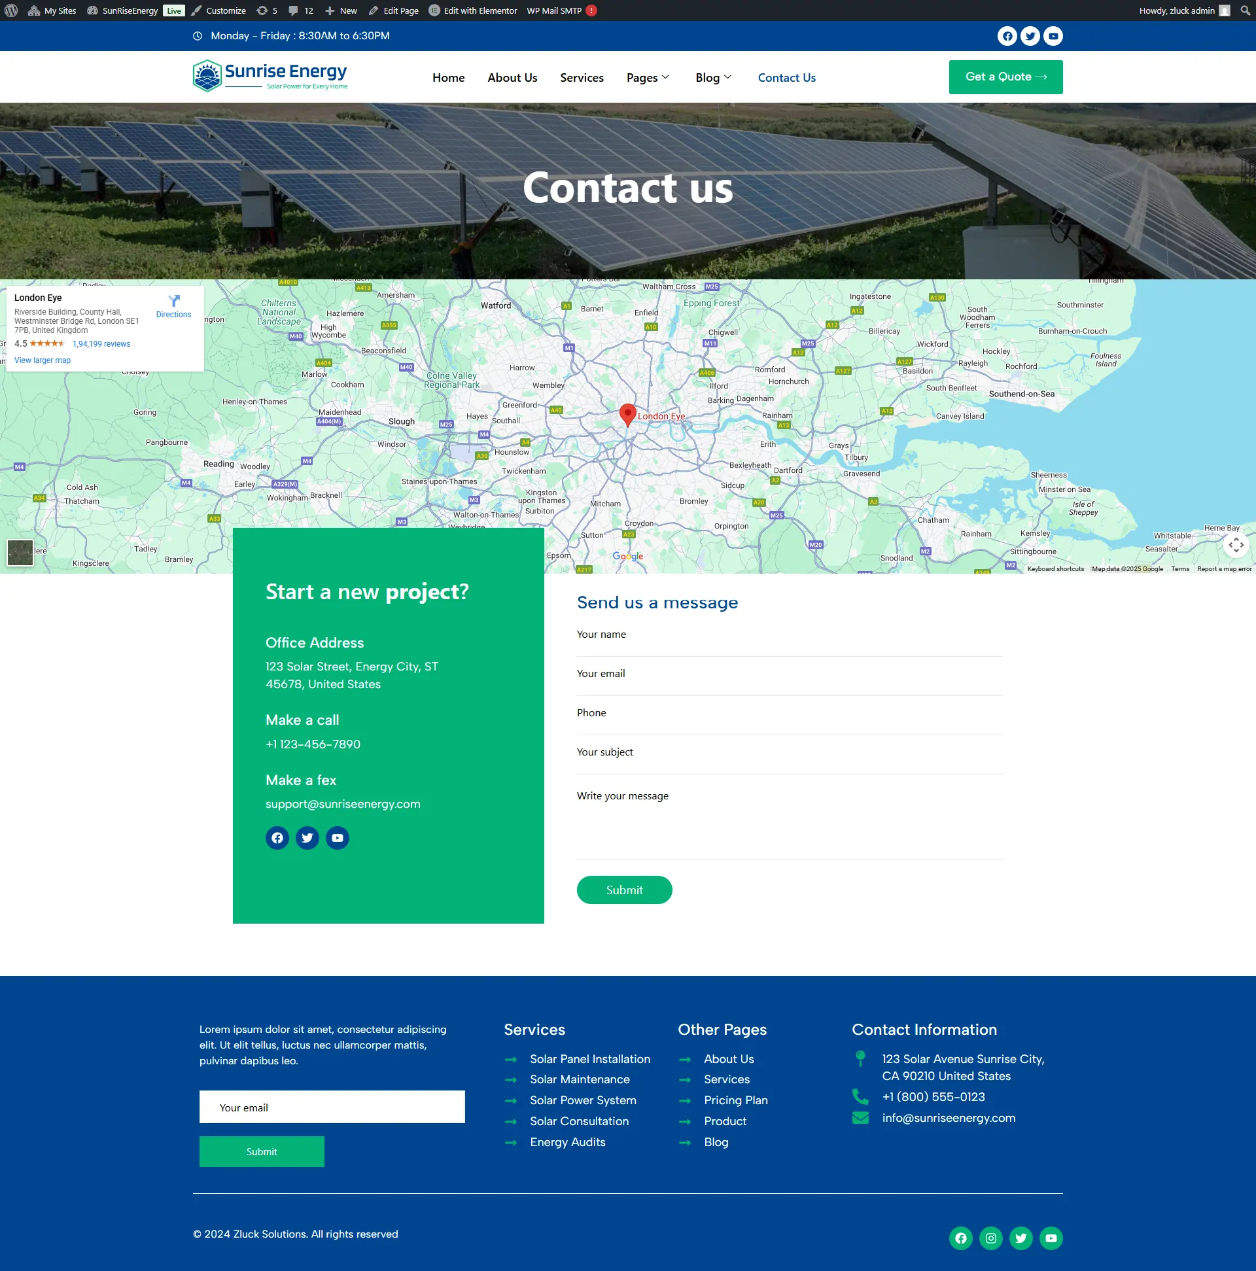Click the admin bar search magnifier
This screenshot has height=1271, width=1256.
(x=1245, y=10)
